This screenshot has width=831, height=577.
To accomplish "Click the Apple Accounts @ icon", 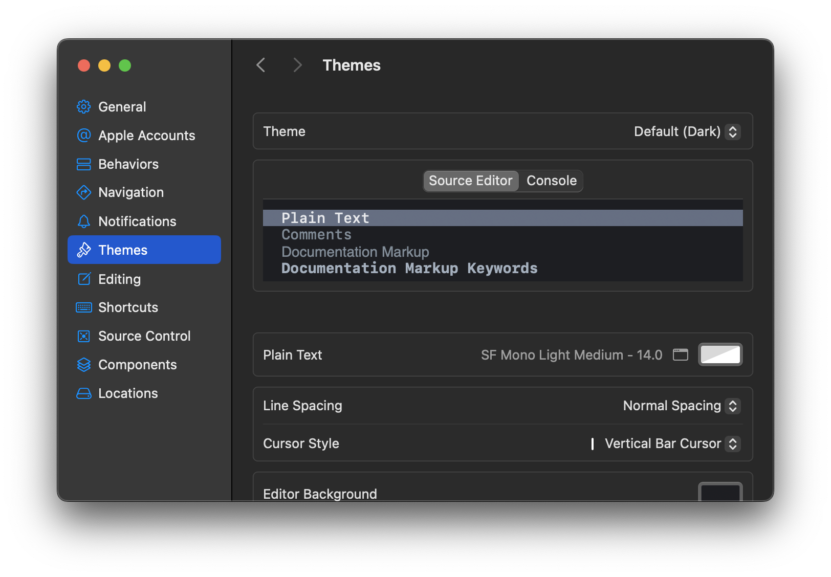I will [84, 136].
